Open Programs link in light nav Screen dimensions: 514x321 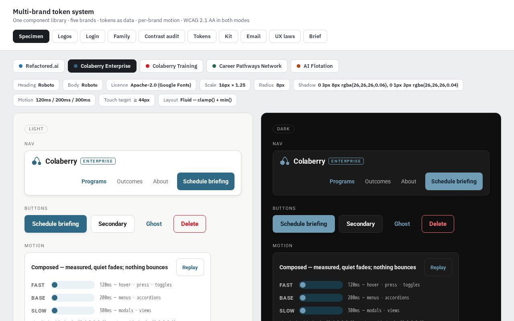click(x=94, y=181)
